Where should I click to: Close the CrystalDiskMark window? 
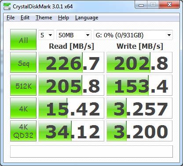(x=169, y=5)
